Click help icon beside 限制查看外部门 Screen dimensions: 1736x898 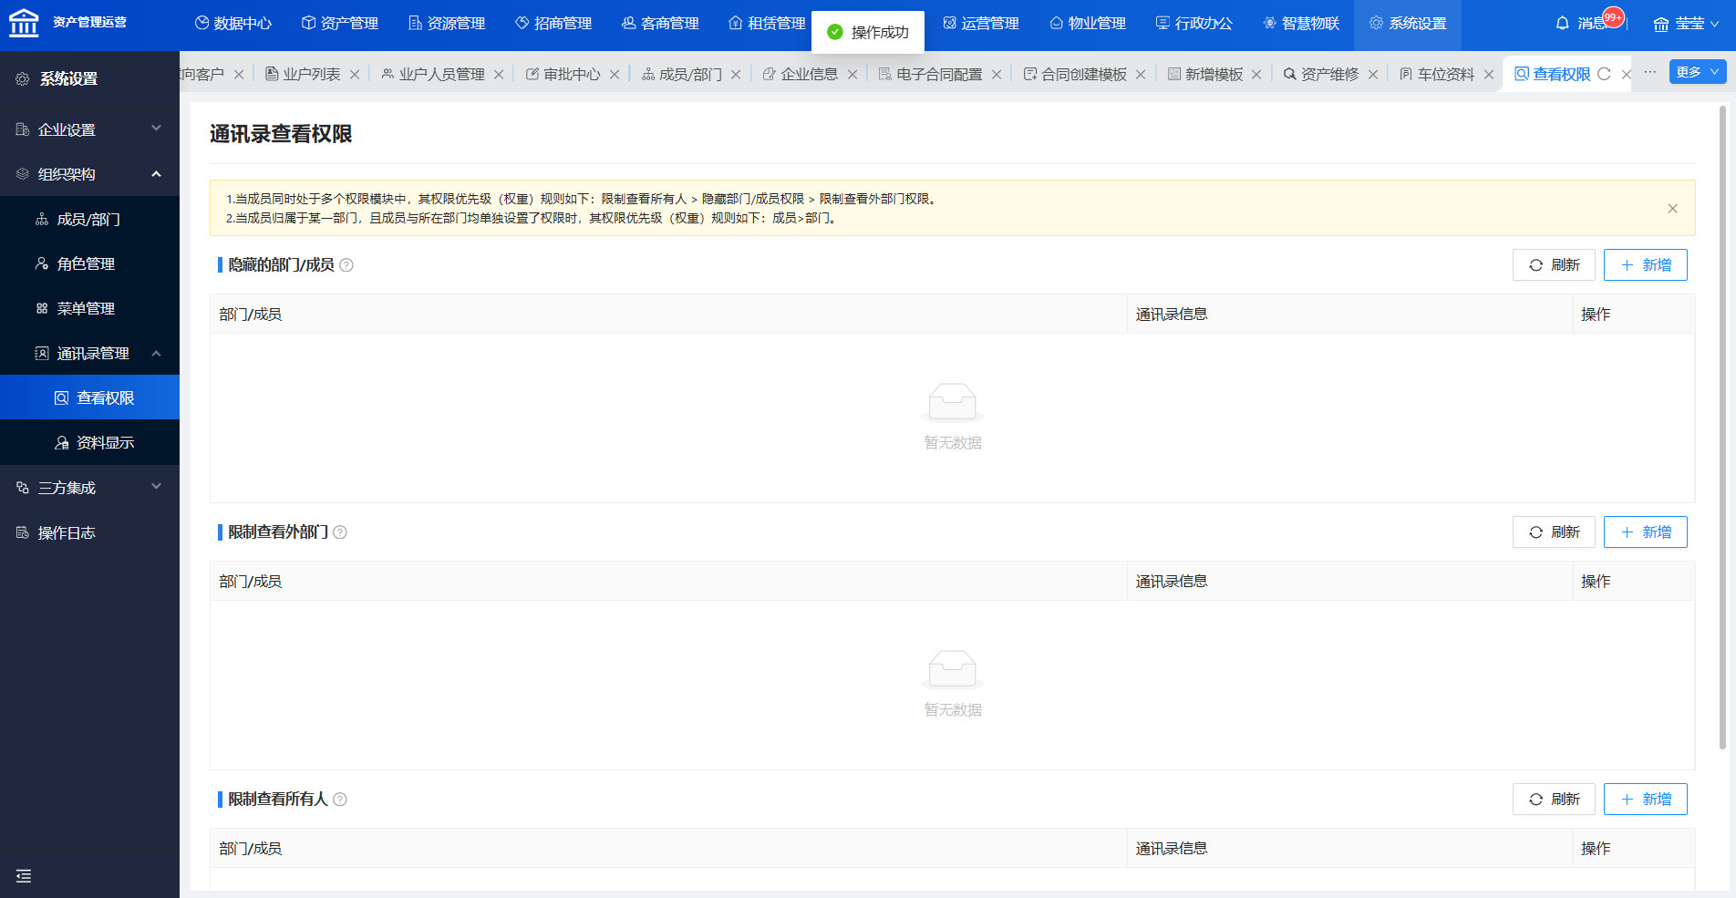[x=340, y=532]
